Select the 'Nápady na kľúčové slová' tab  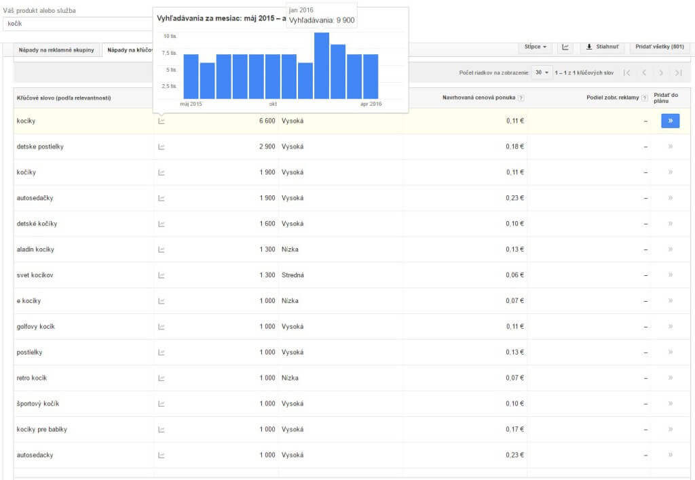click(x=129, y=50)
